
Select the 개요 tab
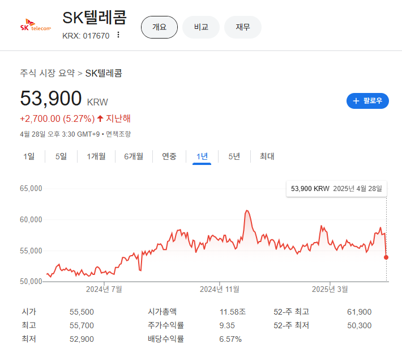(x=159, y=27)
